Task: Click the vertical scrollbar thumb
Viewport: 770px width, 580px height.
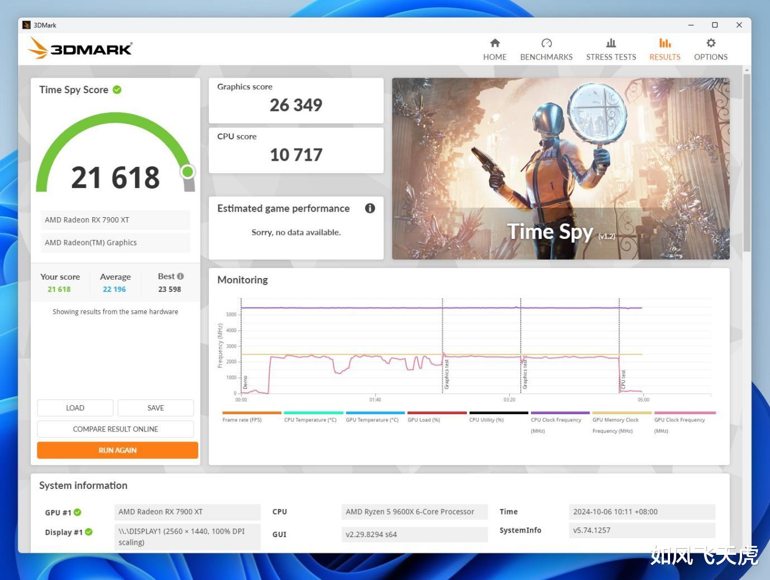Action: click(x=747, y=162)
